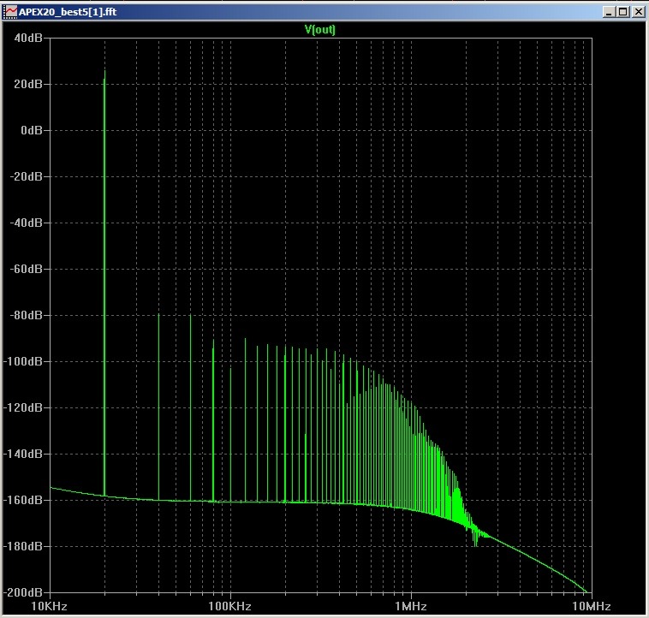This screenshot has width=649, height=618.
Task: Click the -120dB vertical axis label
Action: (23, 407)
